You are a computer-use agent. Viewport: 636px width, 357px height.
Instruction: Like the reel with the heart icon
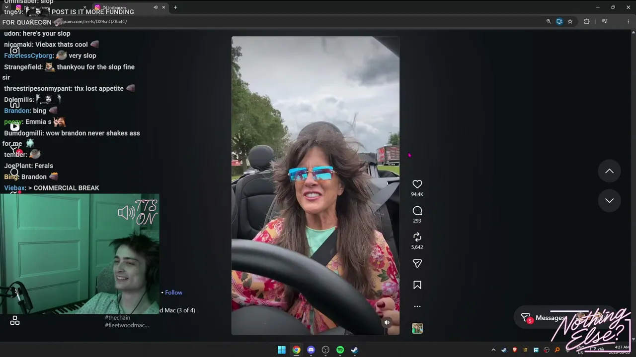417,184
